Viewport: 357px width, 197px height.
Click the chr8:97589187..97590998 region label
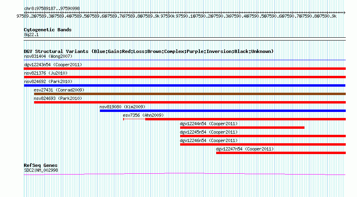pyautogui.click(x=52, y=8)
